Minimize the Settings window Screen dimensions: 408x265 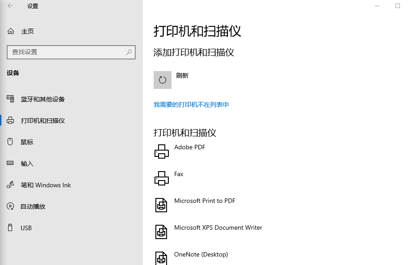click(377, 6)
